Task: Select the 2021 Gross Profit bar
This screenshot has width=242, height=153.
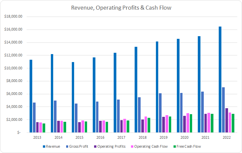Action: pyautogui.click(x=202, y=112)
